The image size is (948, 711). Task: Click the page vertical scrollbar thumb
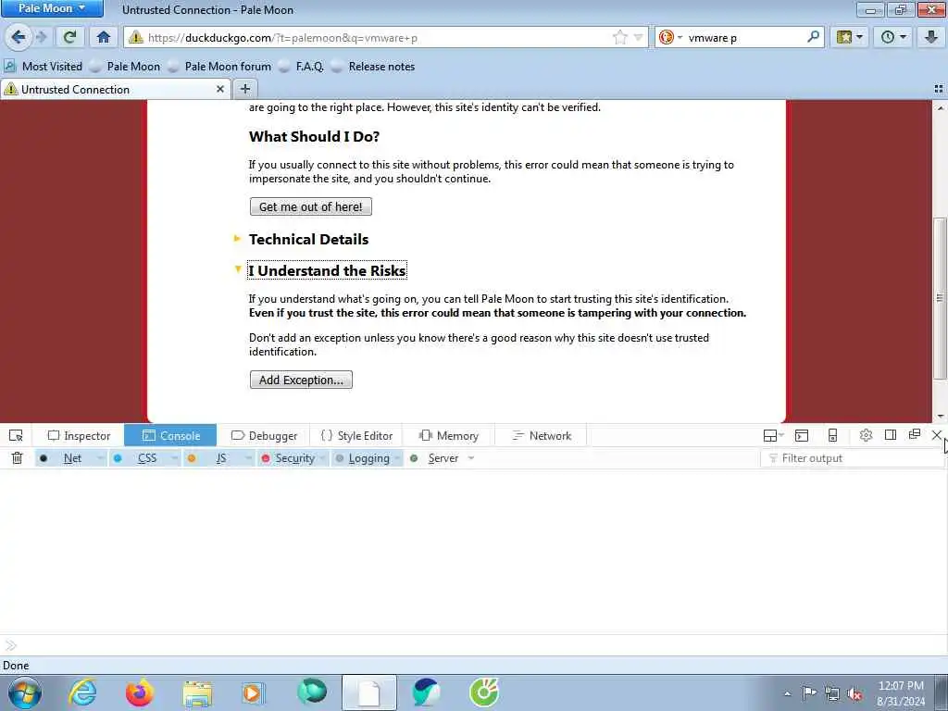tap(940, 299)
